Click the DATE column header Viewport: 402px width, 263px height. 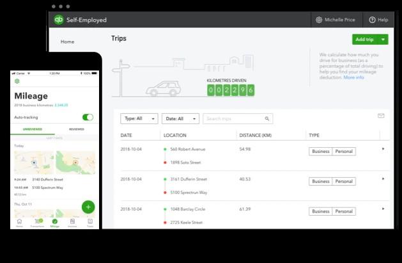click(126, 135)
